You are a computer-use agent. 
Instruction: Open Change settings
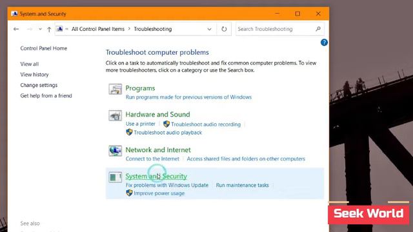(x=39, y=85)
